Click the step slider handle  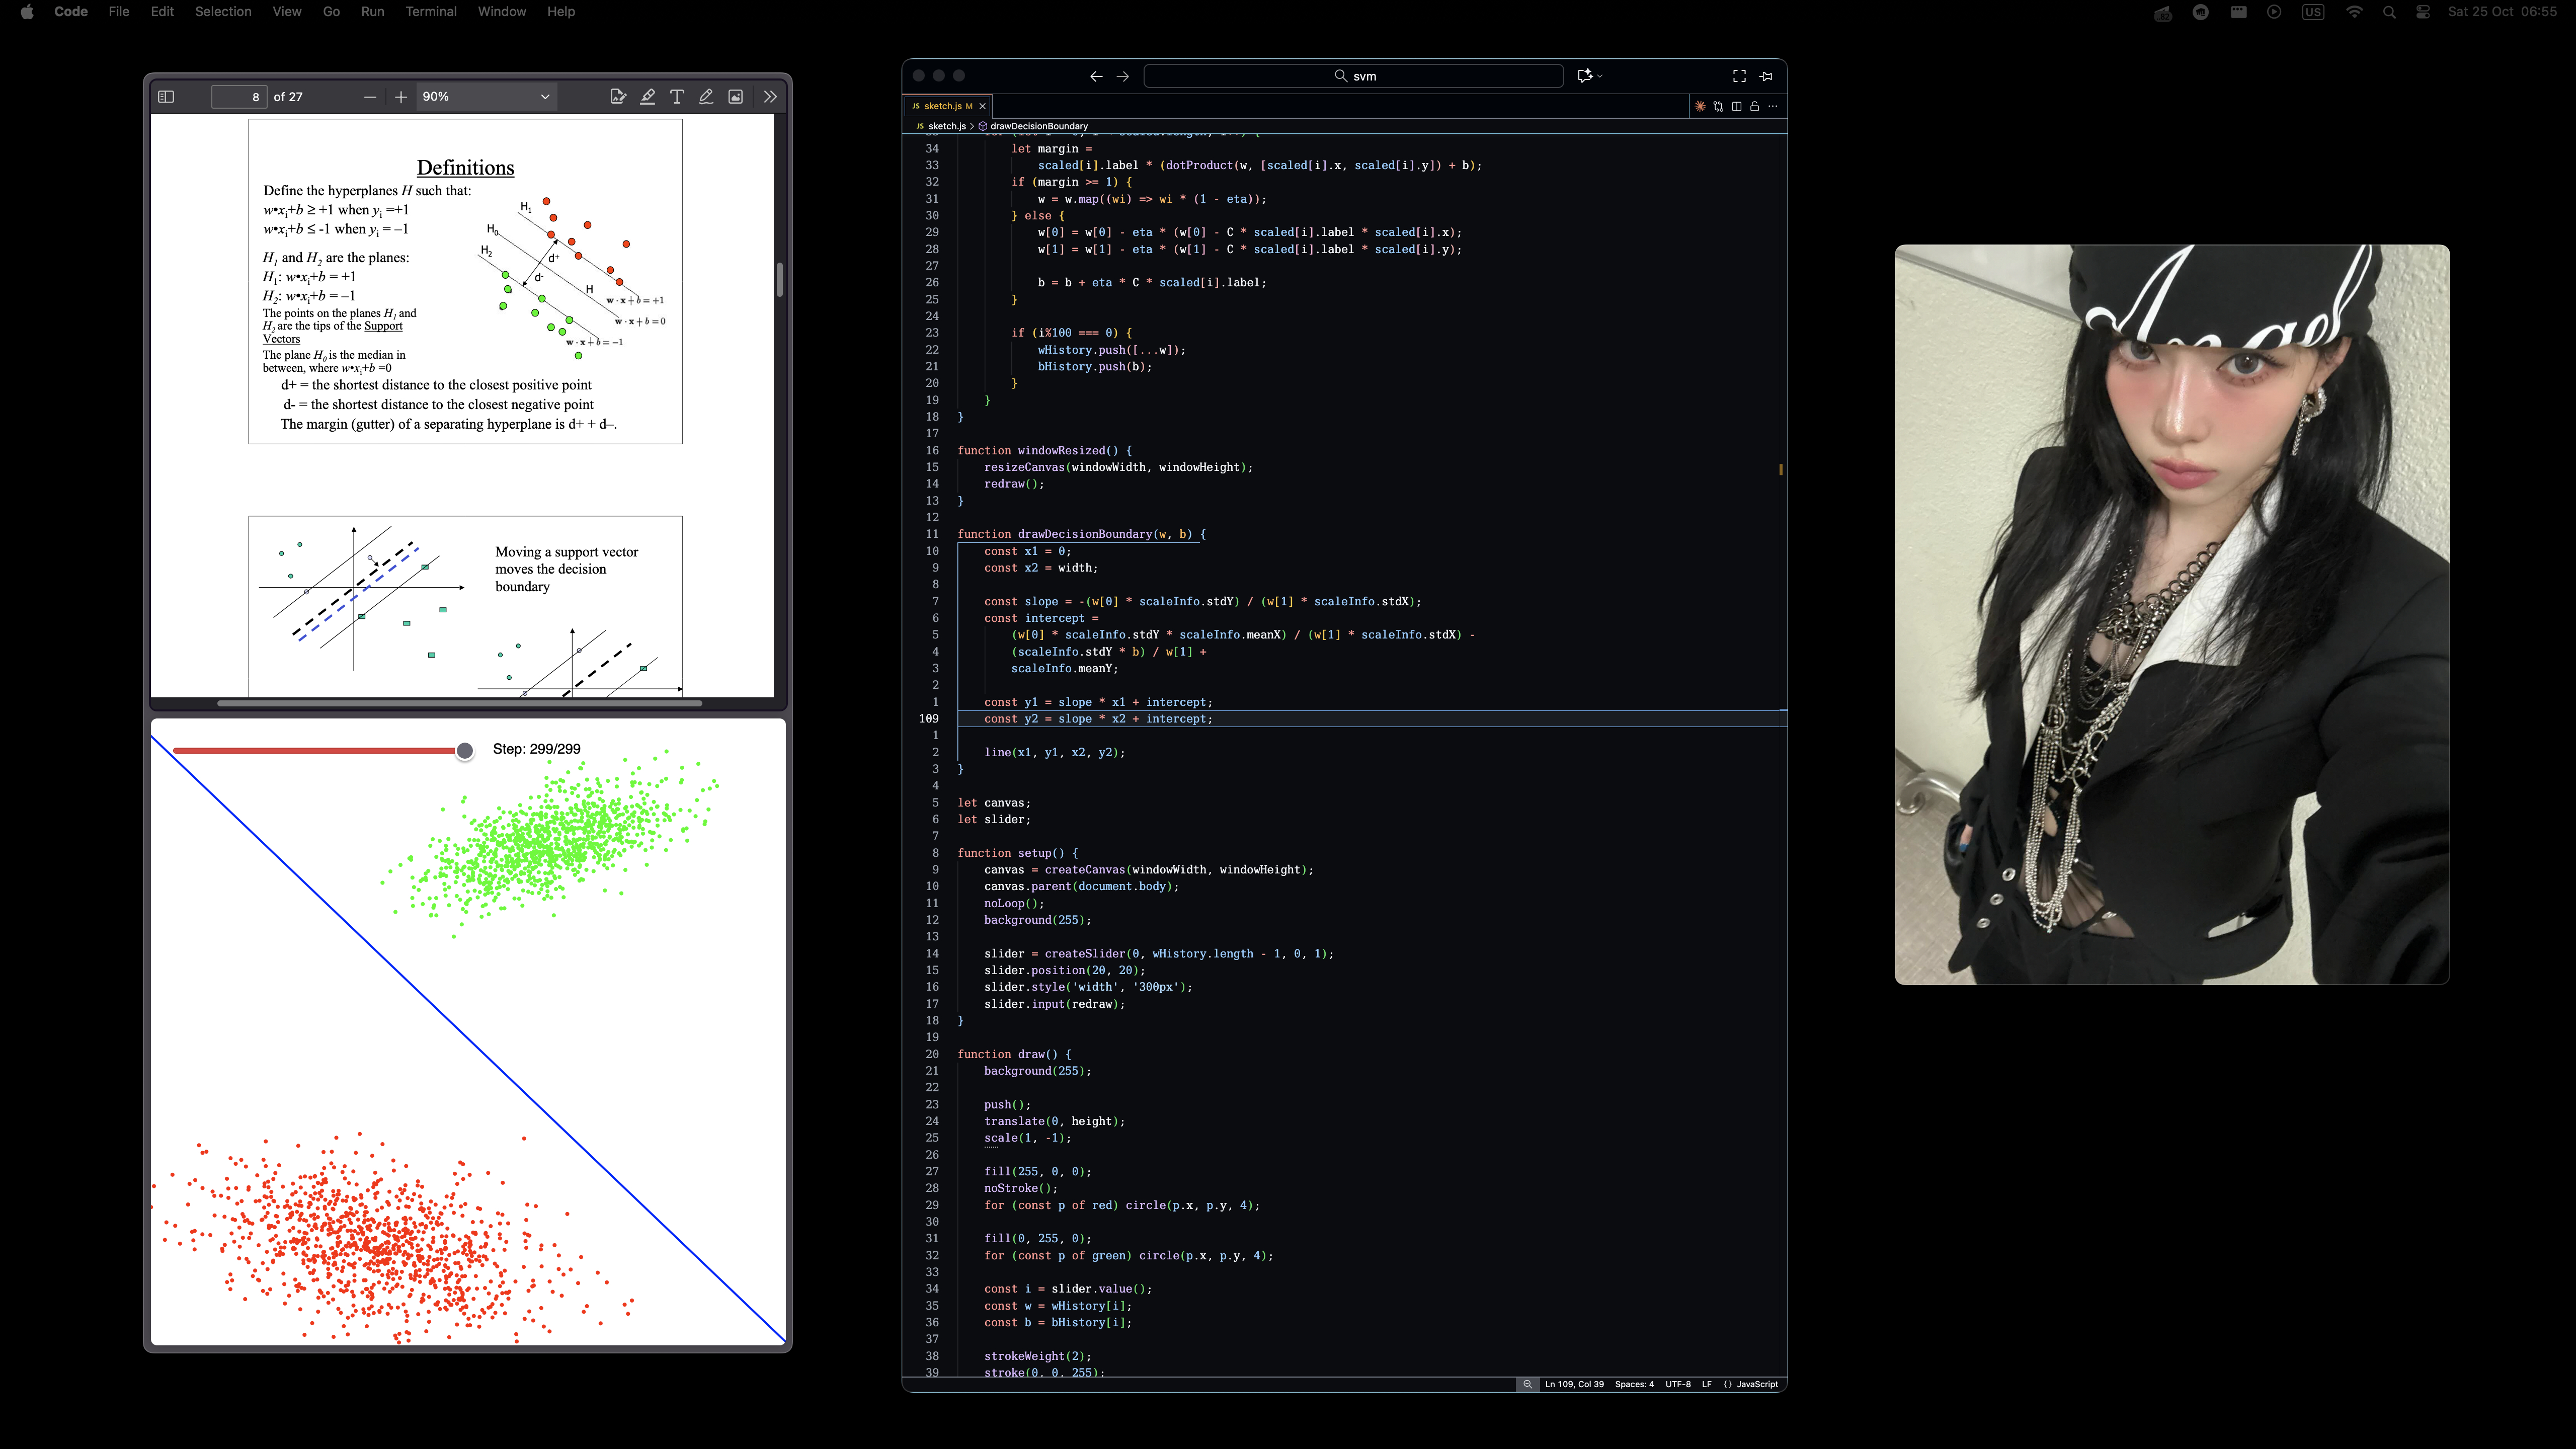point(465,750)
